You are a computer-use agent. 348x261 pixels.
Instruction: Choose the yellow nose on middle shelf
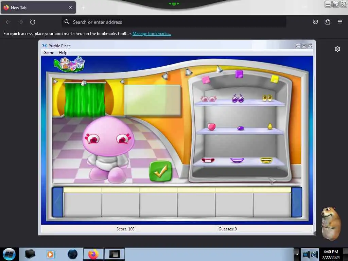coord(270,126)
